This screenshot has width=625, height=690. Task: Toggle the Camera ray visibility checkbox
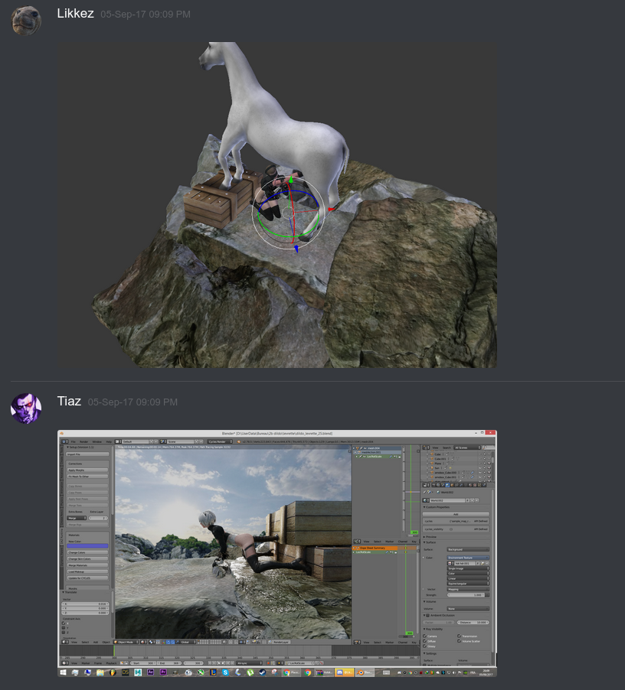pyautogui.click(x=424, y=636)
